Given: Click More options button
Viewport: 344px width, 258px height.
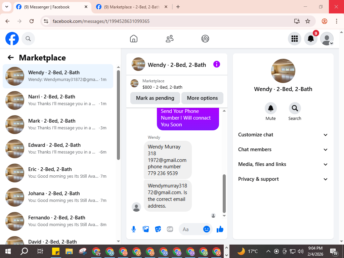Looking at the screenshot, I should click(x=202, y=98).
